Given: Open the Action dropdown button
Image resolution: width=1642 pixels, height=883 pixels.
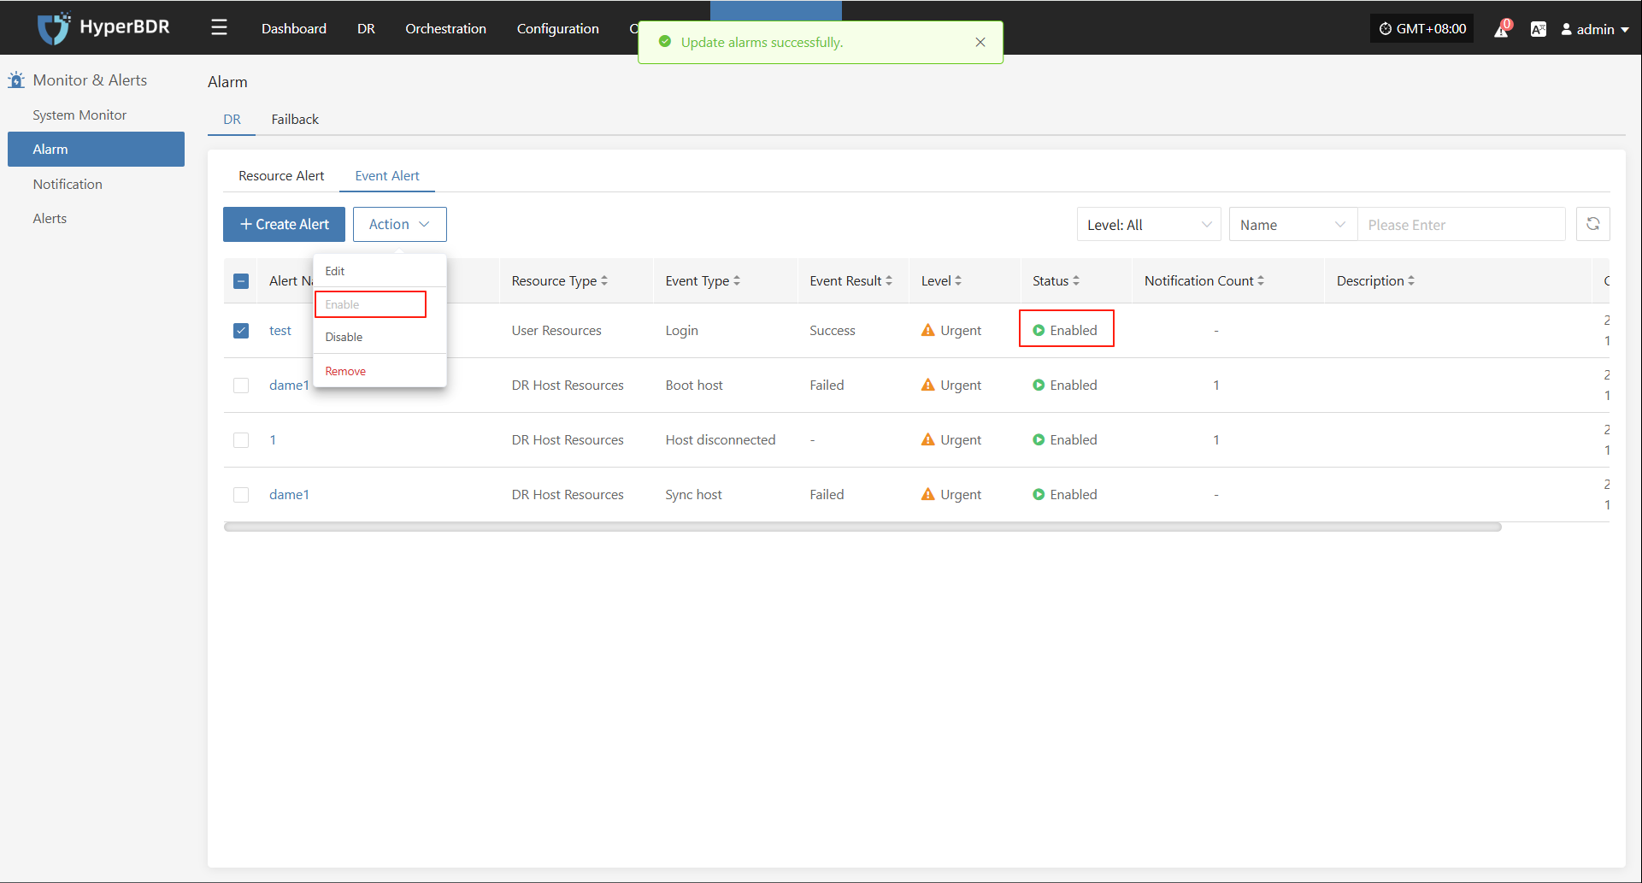Looking at the screenshot, I should tap(399, 224).
